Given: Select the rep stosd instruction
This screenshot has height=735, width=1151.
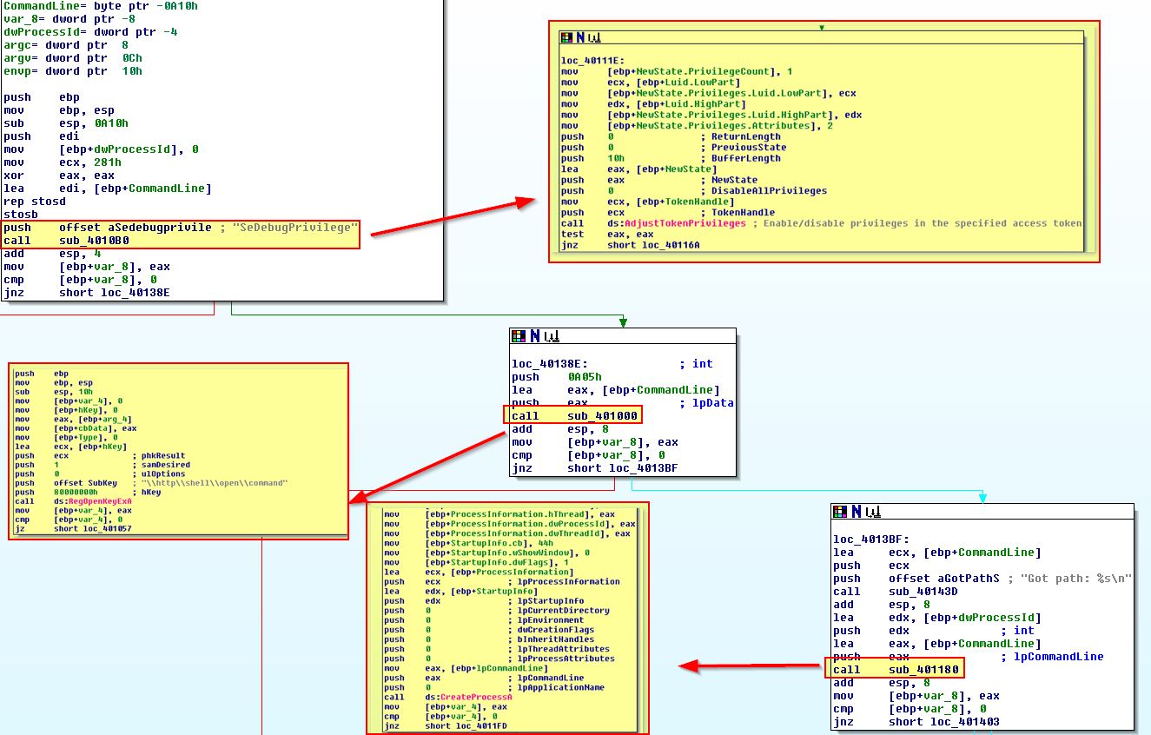Looking at the screenshot, I should pos(35,202).
